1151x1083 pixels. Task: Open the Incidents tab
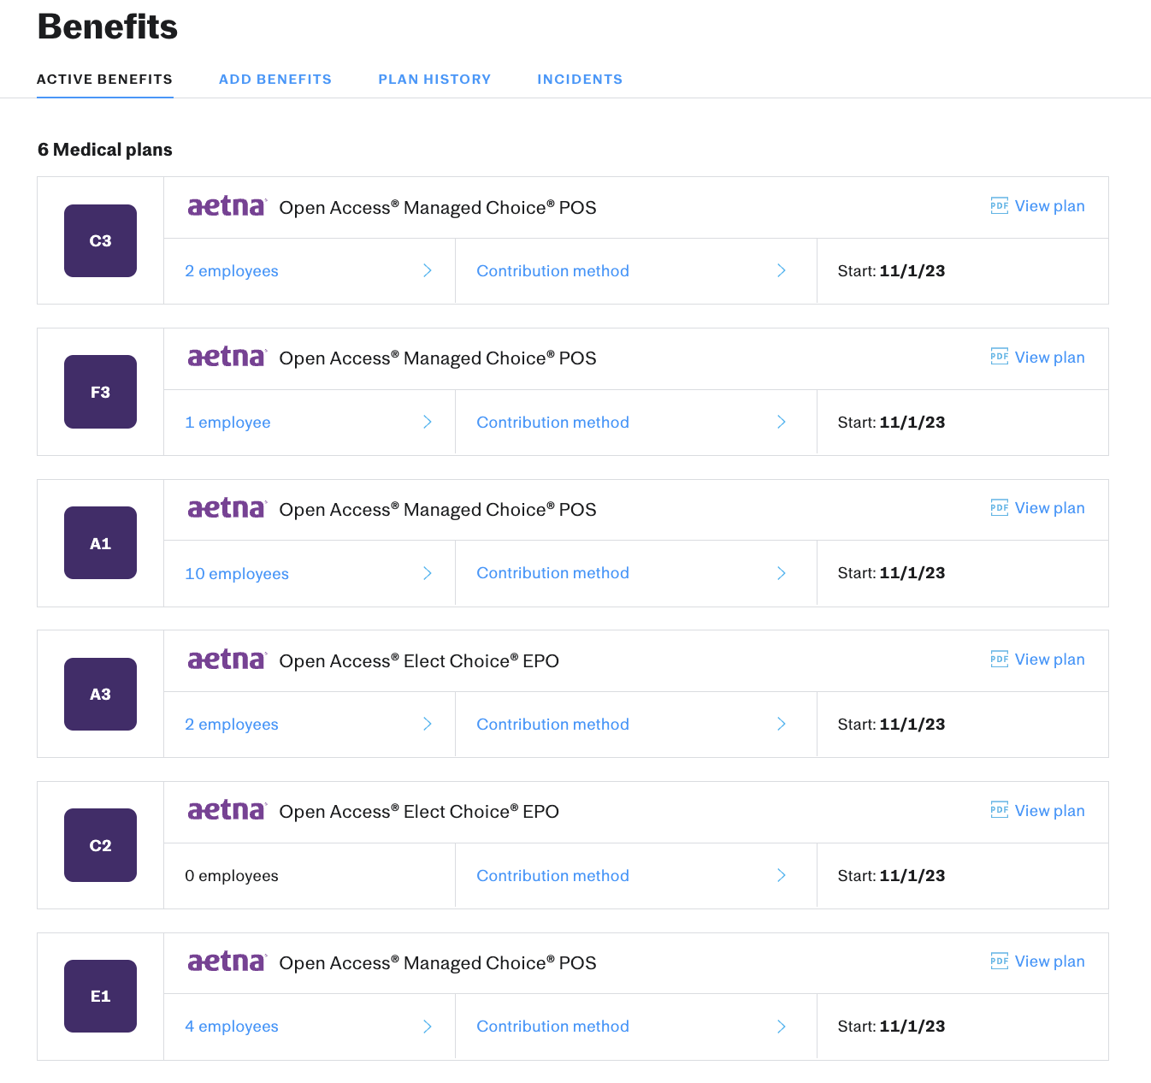click(580, 80)
